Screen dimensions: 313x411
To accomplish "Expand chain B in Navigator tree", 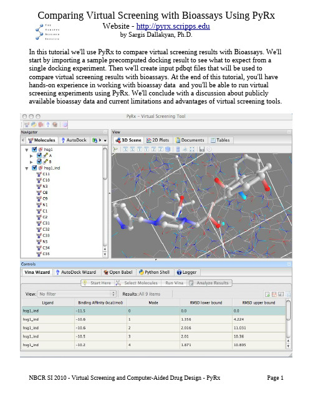I will pos(31,162).
